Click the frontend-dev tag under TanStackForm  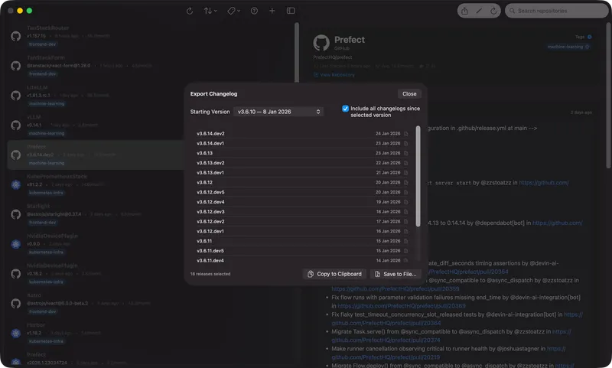click(43, 73)
